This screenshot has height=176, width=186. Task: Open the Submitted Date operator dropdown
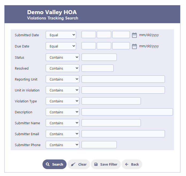pyautogui.click(x=61, y=35)
